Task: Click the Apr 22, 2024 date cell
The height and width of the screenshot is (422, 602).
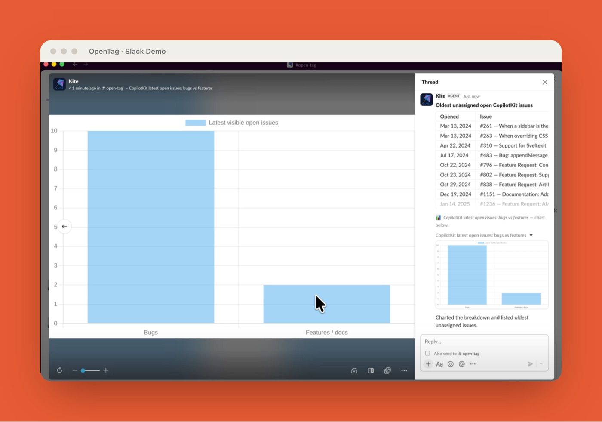Action: [455, 145]
